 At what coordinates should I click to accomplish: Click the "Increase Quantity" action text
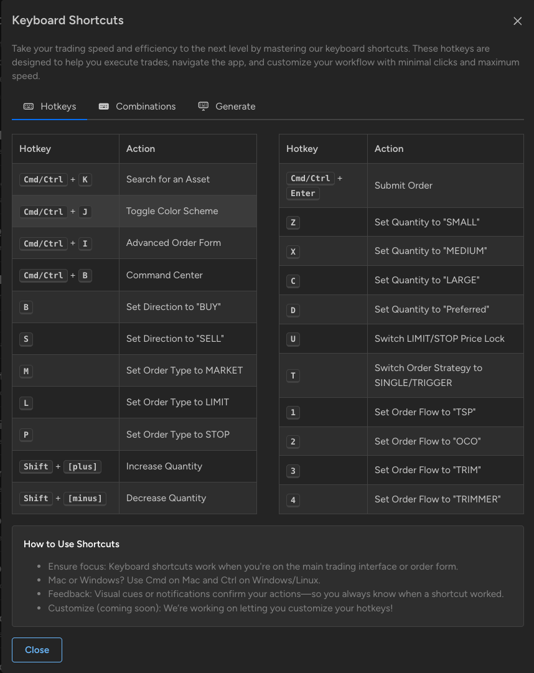(164, 466)
